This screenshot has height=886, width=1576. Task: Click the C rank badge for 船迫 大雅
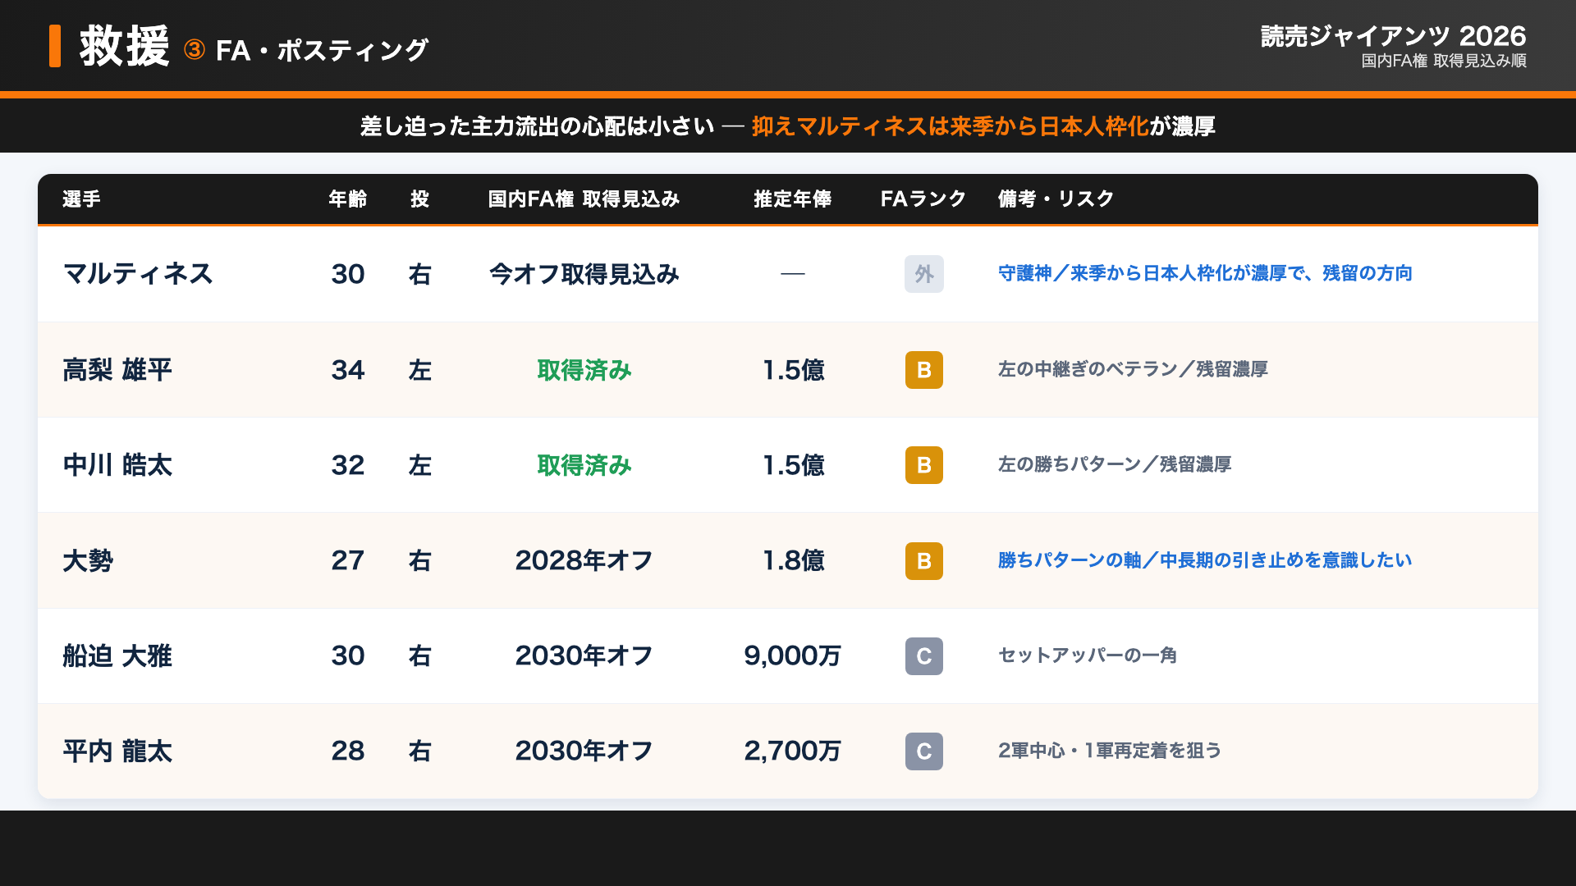pyautogui.click(x=923, y=656)
